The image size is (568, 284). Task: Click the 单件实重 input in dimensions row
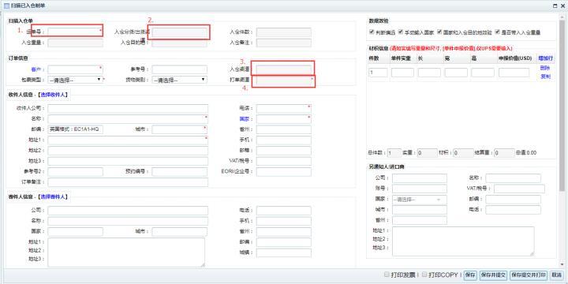[x=402, y=73]
